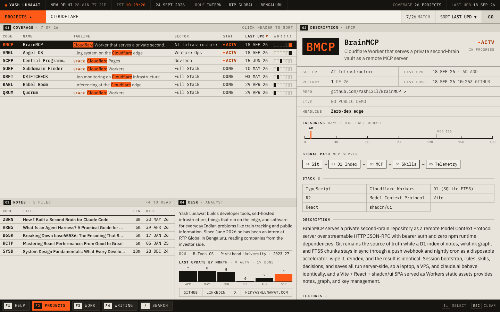Click the 02 D1 Index step
This screenshot has height=312, width=500.
344,164
